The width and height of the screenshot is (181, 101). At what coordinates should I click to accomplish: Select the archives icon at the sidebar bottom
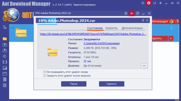coord(5,85)
